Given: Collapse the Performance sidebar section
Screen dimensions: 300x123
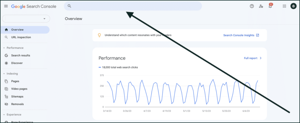Looking at the screenshot, I should 4,48.
